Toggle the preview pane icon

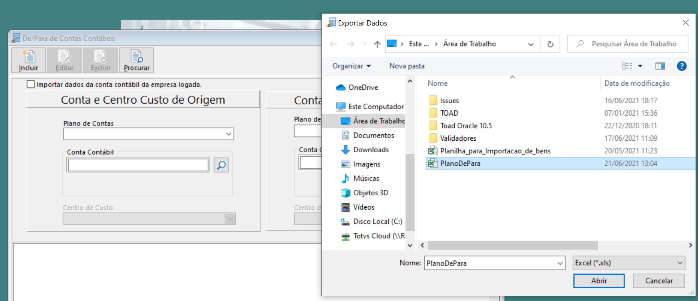pyautogui.click(x=660, y=66)
